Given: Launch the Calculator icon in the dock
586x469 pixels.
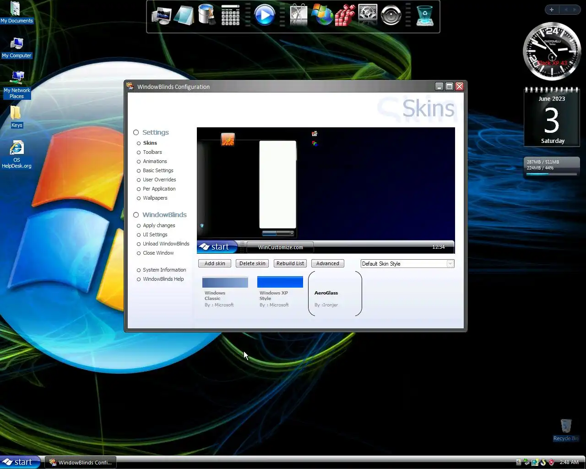Looking at the screenshot, I should click(x=230, y=15).
